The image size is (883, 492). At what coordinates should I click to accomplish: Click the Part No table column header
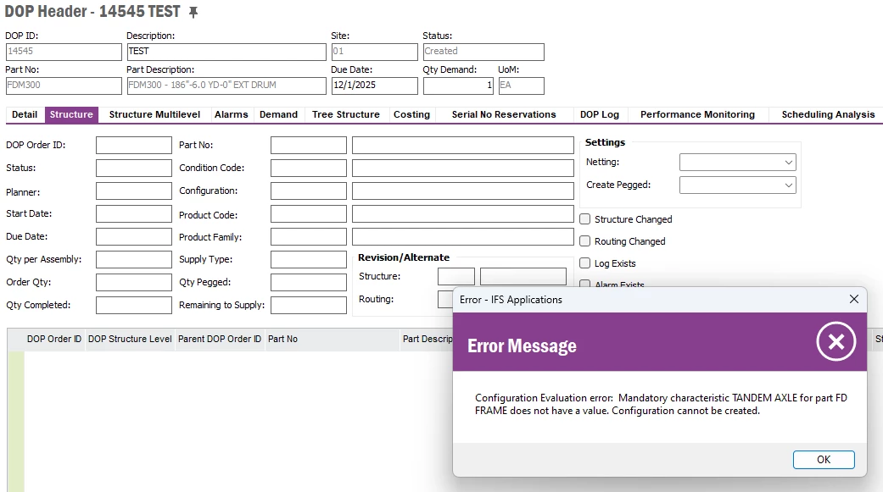coord(333,339)
